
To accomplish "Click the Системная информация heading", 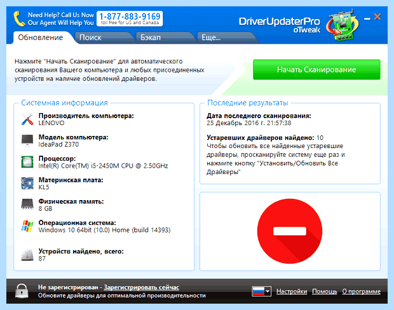I will [64, 103].
